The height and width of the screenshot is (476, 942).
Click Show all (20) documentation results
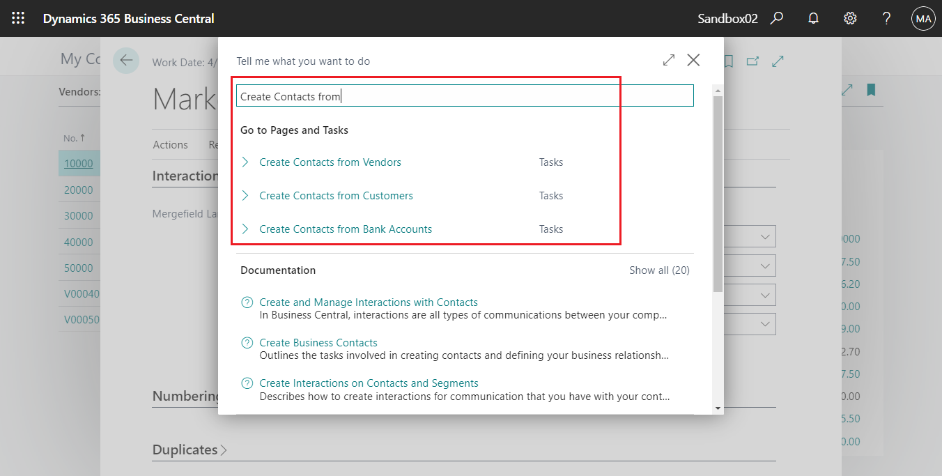[658, 270]
